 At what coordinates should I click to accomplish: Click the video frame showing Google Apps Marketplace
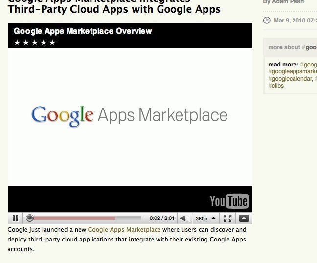pyautogui.click(x=130, y=117)
